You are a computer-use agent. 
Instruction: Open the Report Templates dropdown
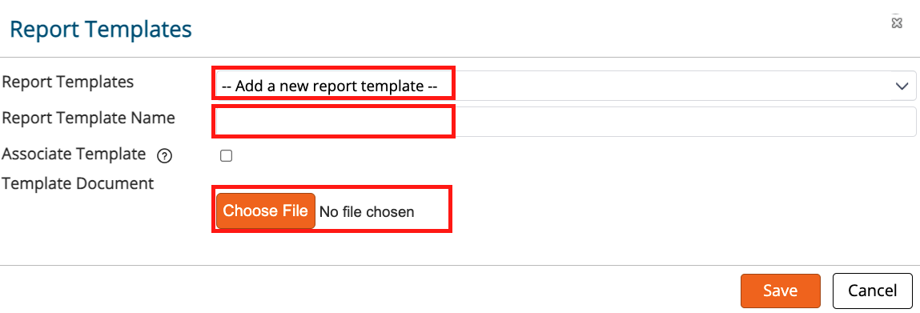tap(565, 86)
